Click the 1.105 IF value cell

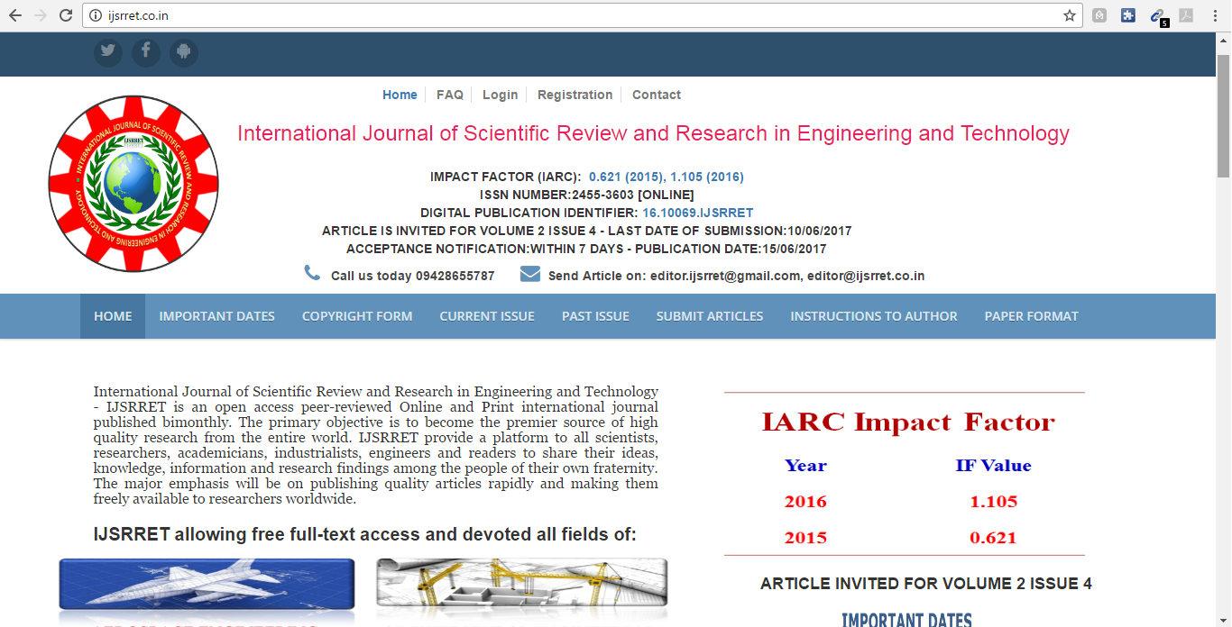pyautogui.click(x=993, y=502)
